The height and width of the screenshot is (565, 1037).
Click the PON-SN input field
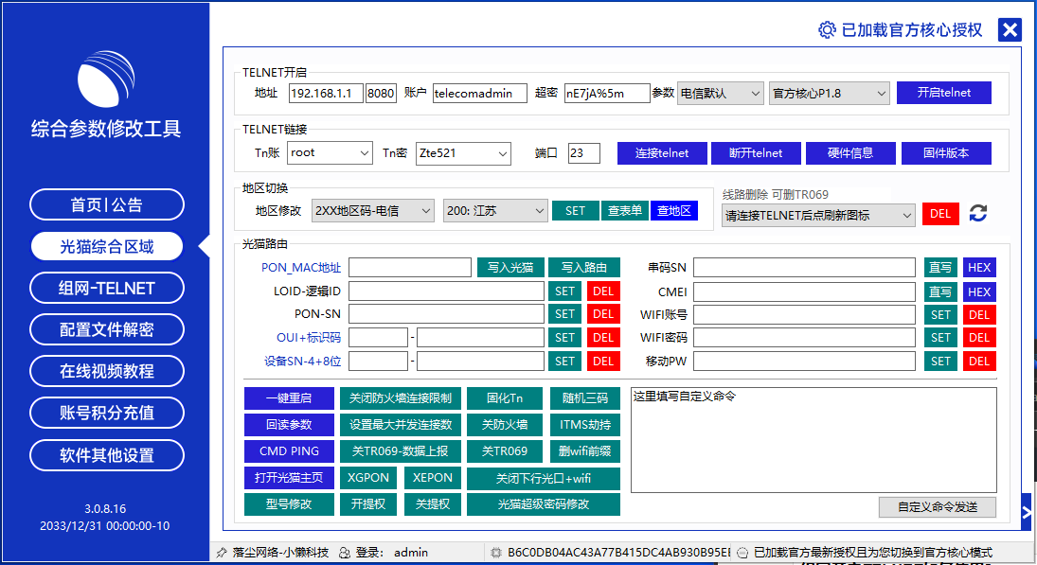(x=446, y=314)
